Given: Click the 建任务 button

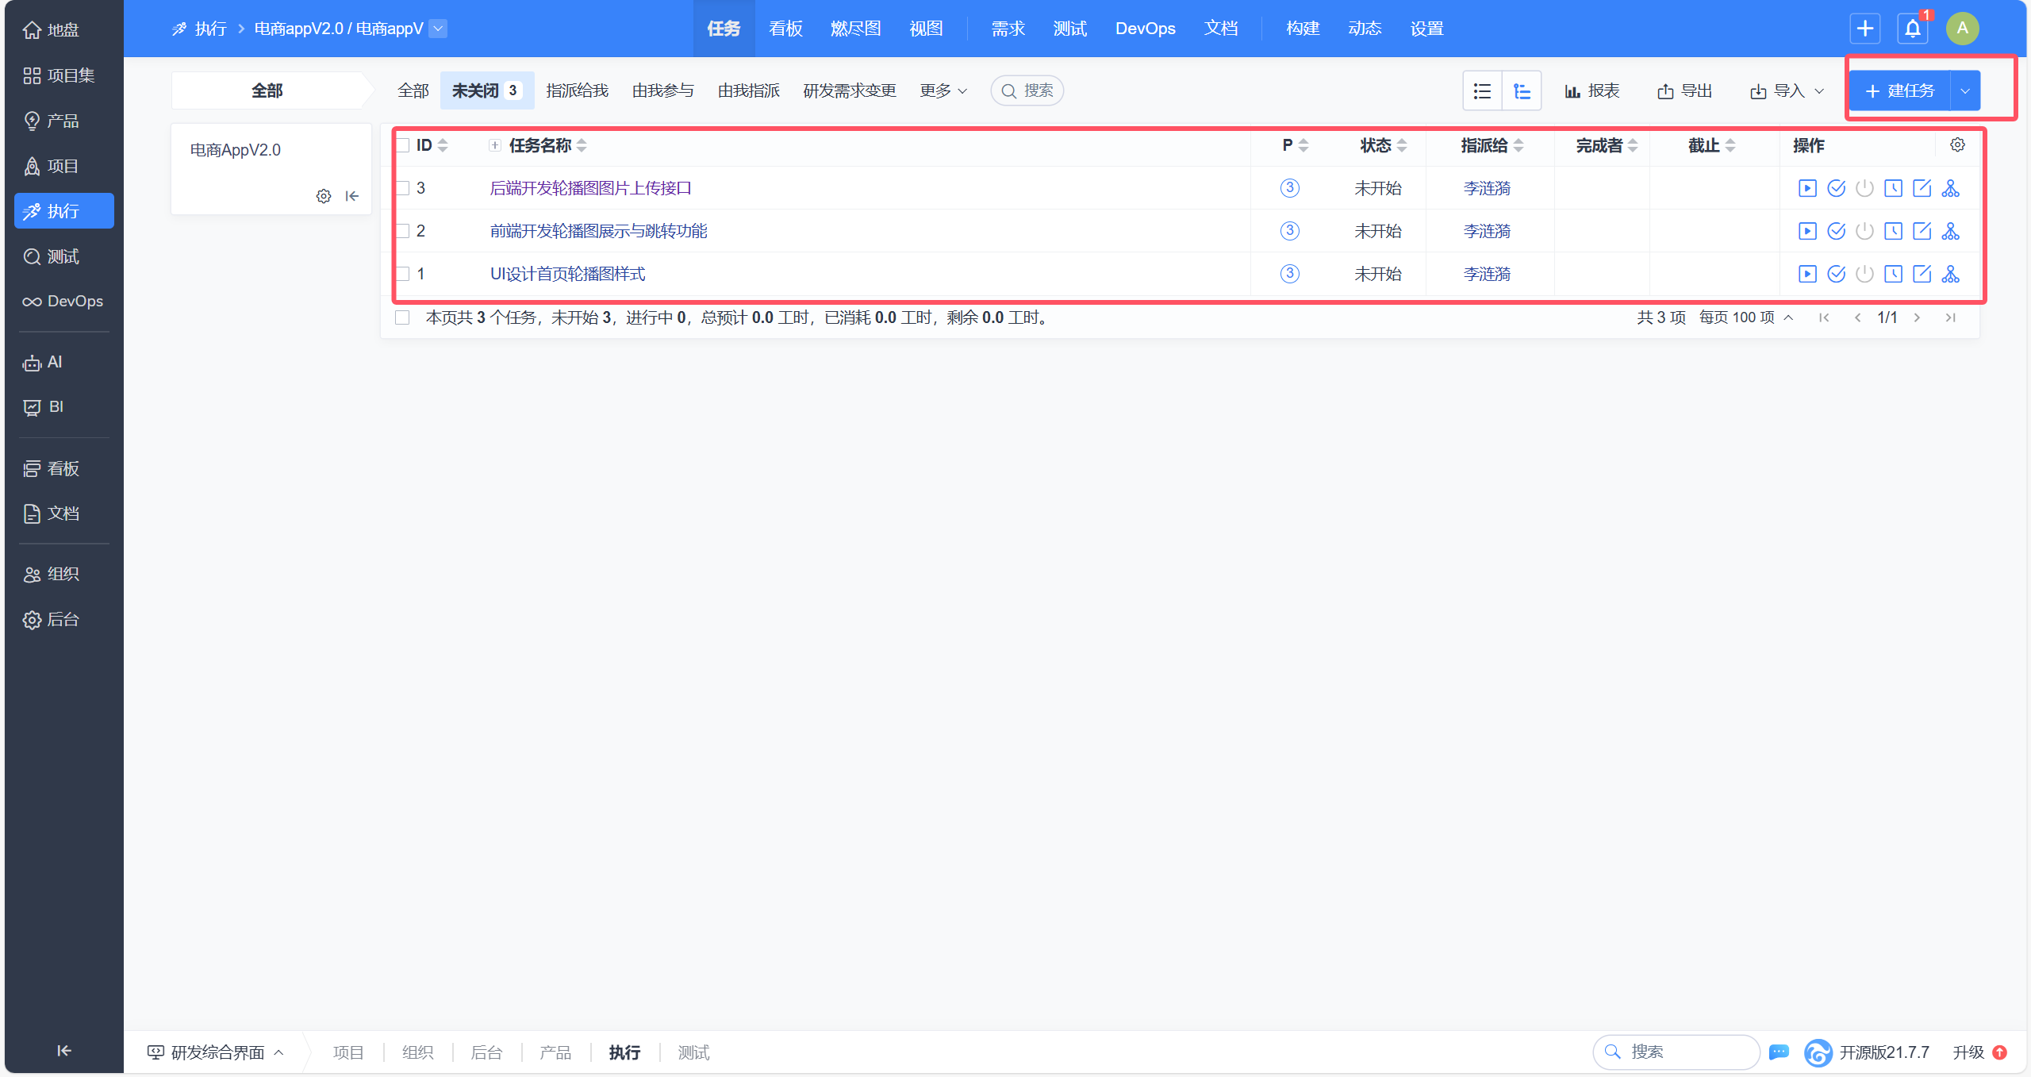Looking at the screenshot, I should pyautogui.click(x=1899, y=91).
